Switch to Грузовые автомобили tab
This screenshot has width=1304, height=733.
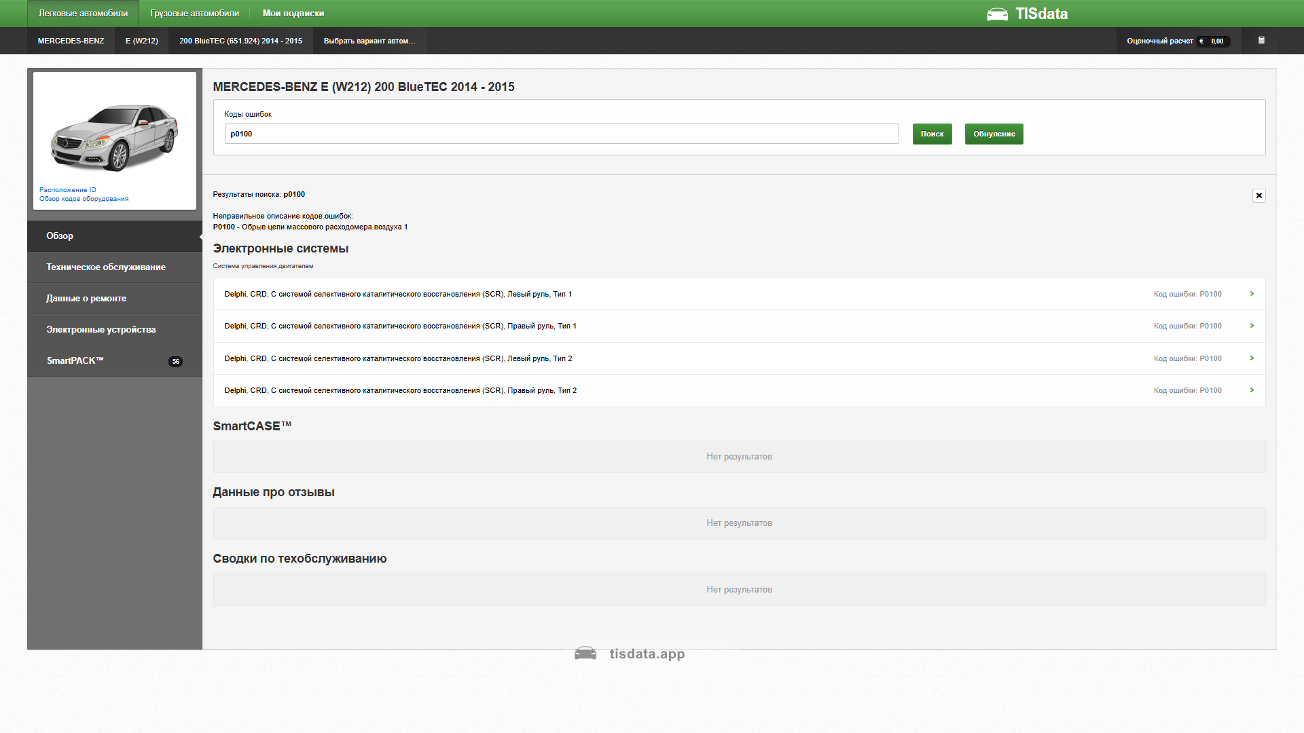point(194,14)
